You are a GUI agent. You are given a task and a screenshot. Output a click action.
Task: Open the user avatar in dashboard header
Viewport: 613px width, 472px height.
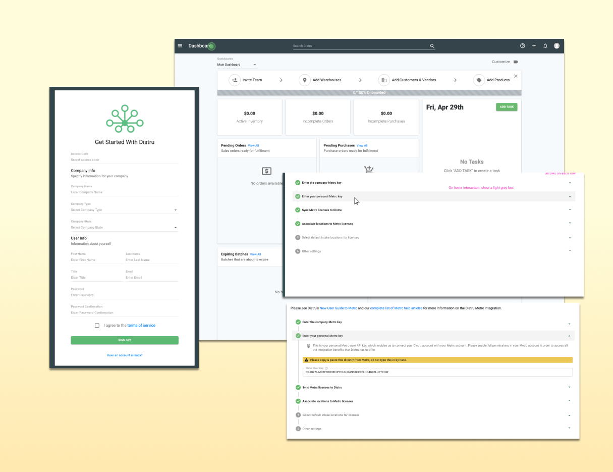coord(557,46)
